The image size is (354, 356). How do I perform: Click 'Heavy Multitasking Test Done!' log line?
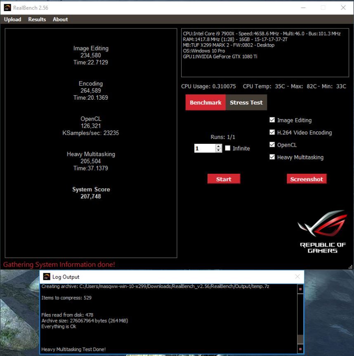(73, 349)
